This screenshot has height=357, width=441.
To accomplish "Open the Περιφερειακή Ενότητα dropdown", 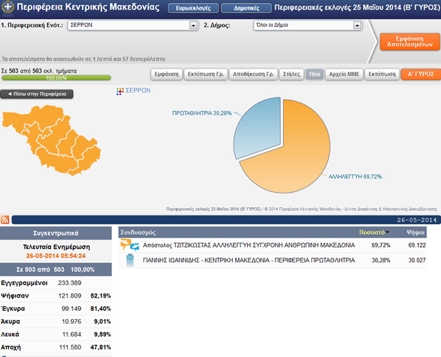I will [194, 26].
